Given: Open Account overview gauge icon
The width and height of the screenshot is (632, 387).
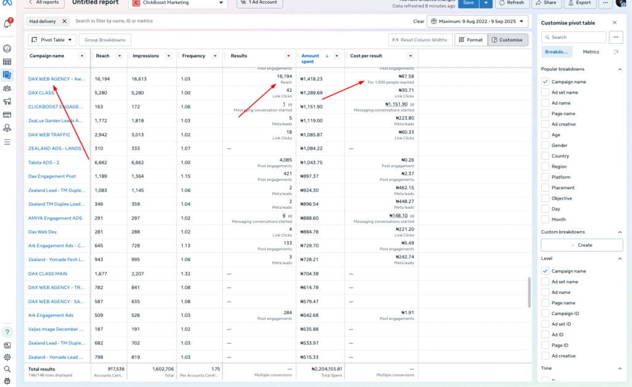Looking at the screenshot, I should [7, 48].
